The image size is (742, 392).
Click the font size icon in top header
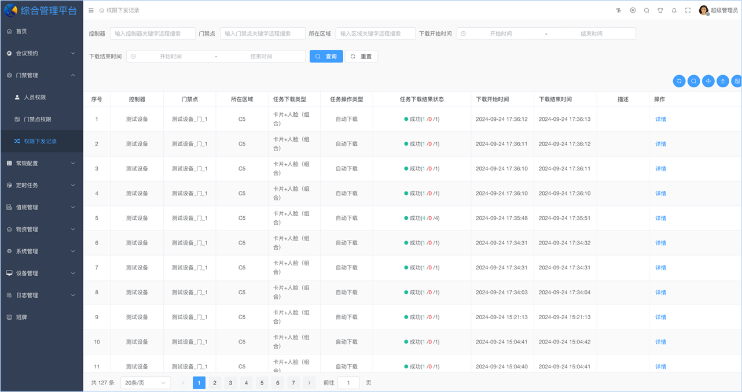pyautogui.click(x=619, y=10)
